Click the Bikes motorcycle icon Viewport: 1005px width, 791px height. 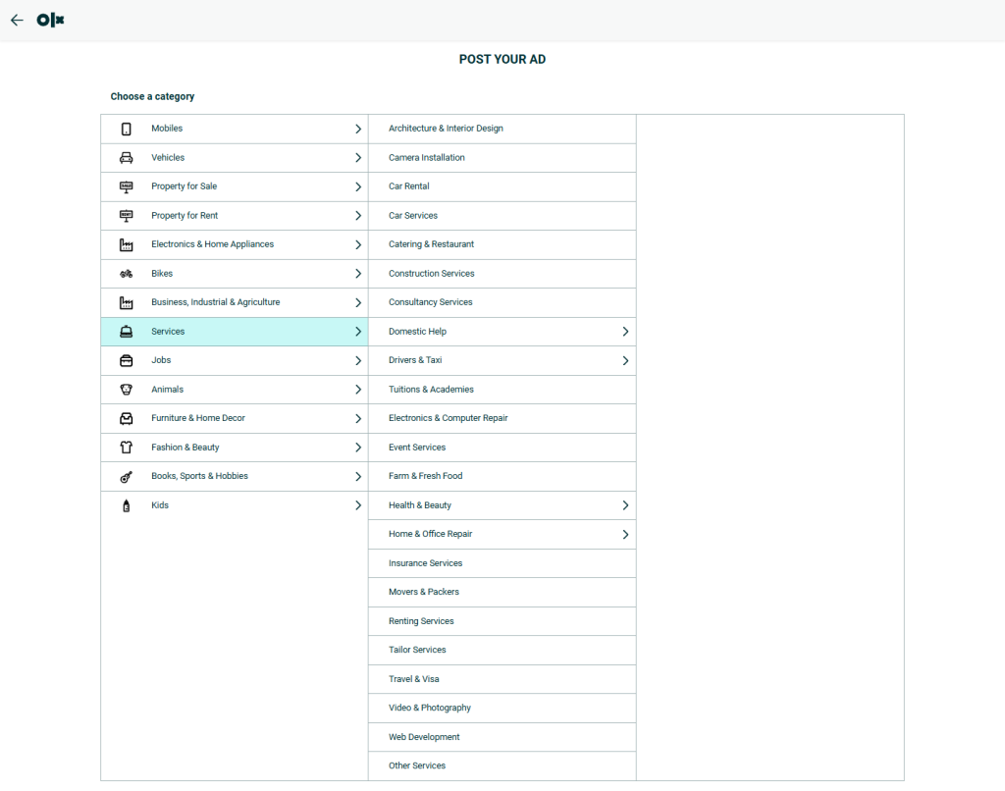tap(126, 273)
